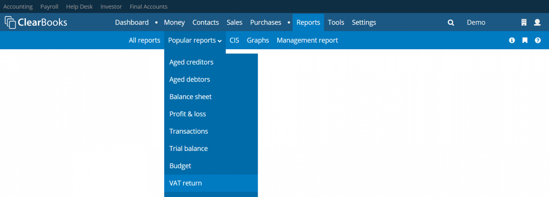Open the Help Desk link

79,7
